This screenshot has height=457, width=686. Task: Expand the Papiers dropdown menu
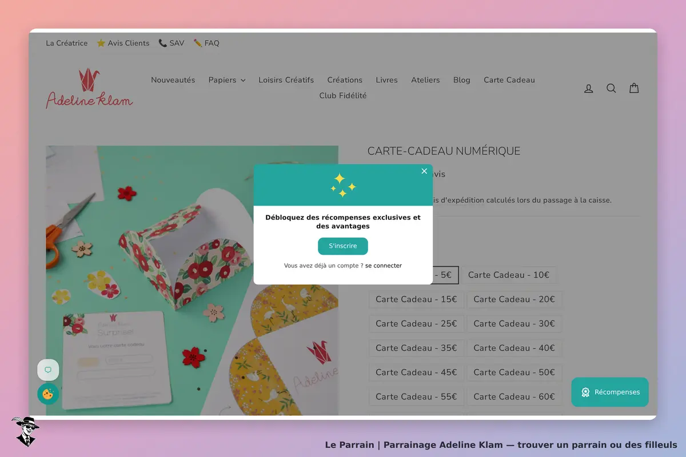click(227, 80)
